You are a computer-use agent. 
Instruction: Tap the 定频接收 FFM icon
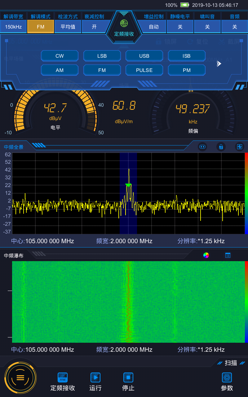coord(63,377)
